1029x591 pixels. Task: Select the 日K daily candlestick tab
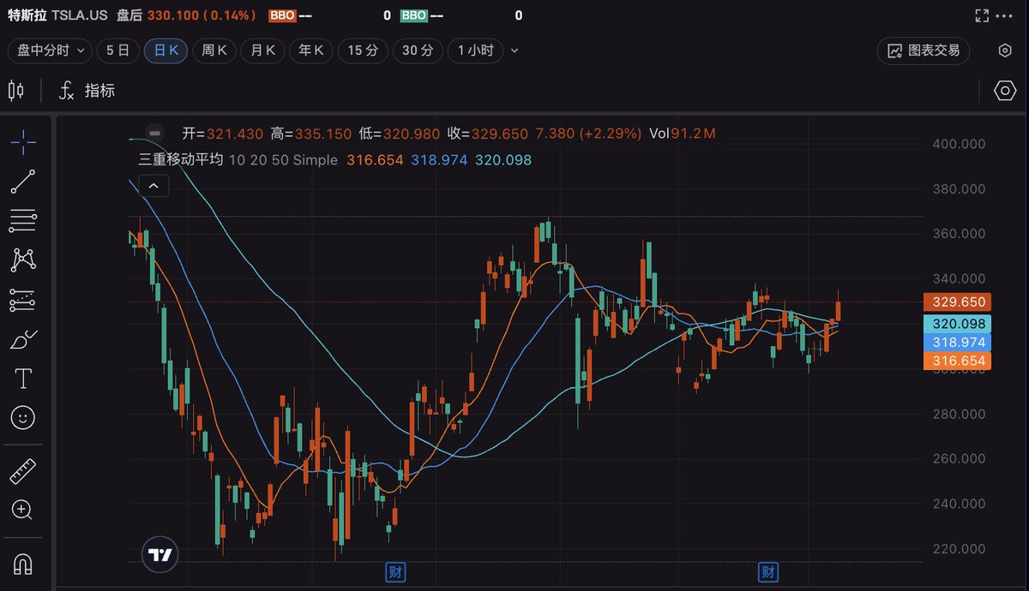pos(166,51)
